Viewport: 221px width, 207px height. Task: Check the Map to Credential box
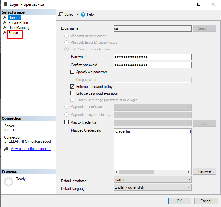click(66, 122)
